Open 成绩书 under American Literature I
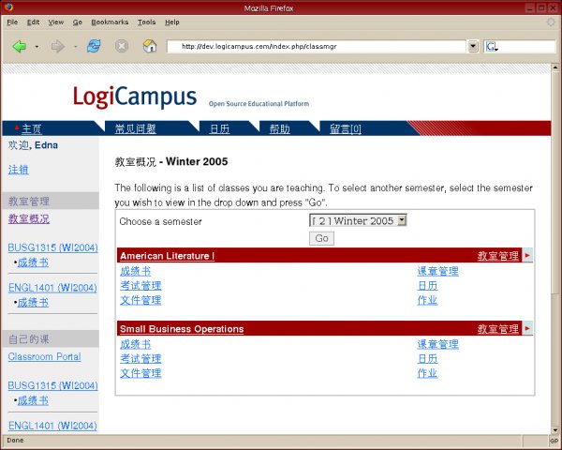 [x=135, y=271]
